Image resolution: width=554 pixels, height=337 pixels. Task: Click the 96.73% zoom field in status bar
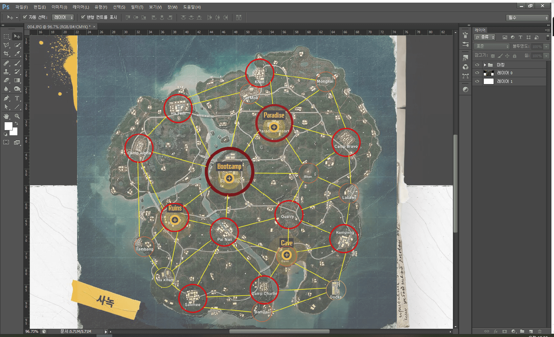coord(32,331)
